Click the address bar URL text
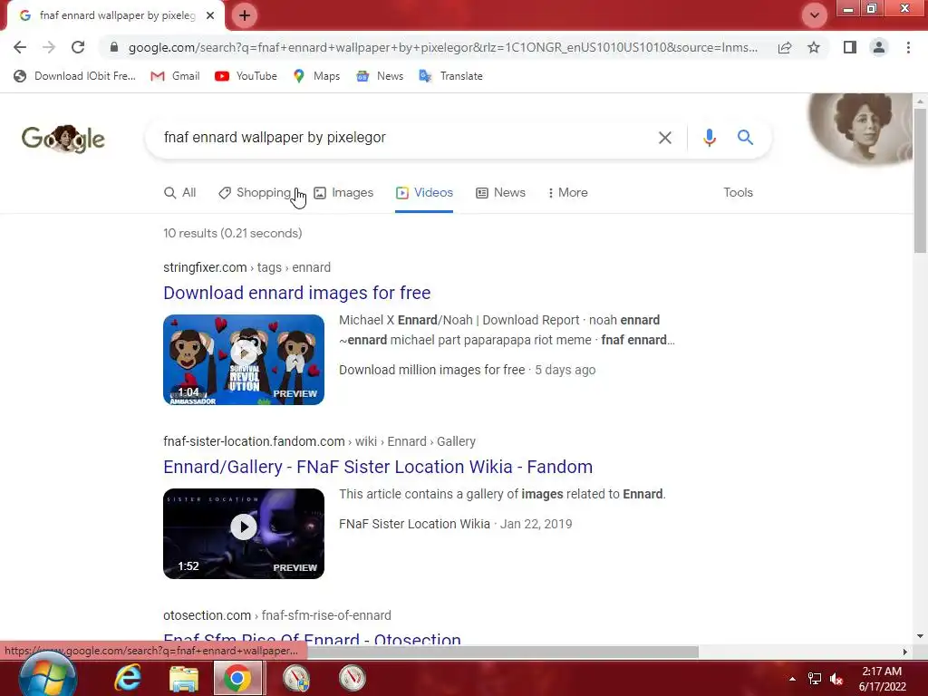928x696 pixels. (x=442, y=47)
